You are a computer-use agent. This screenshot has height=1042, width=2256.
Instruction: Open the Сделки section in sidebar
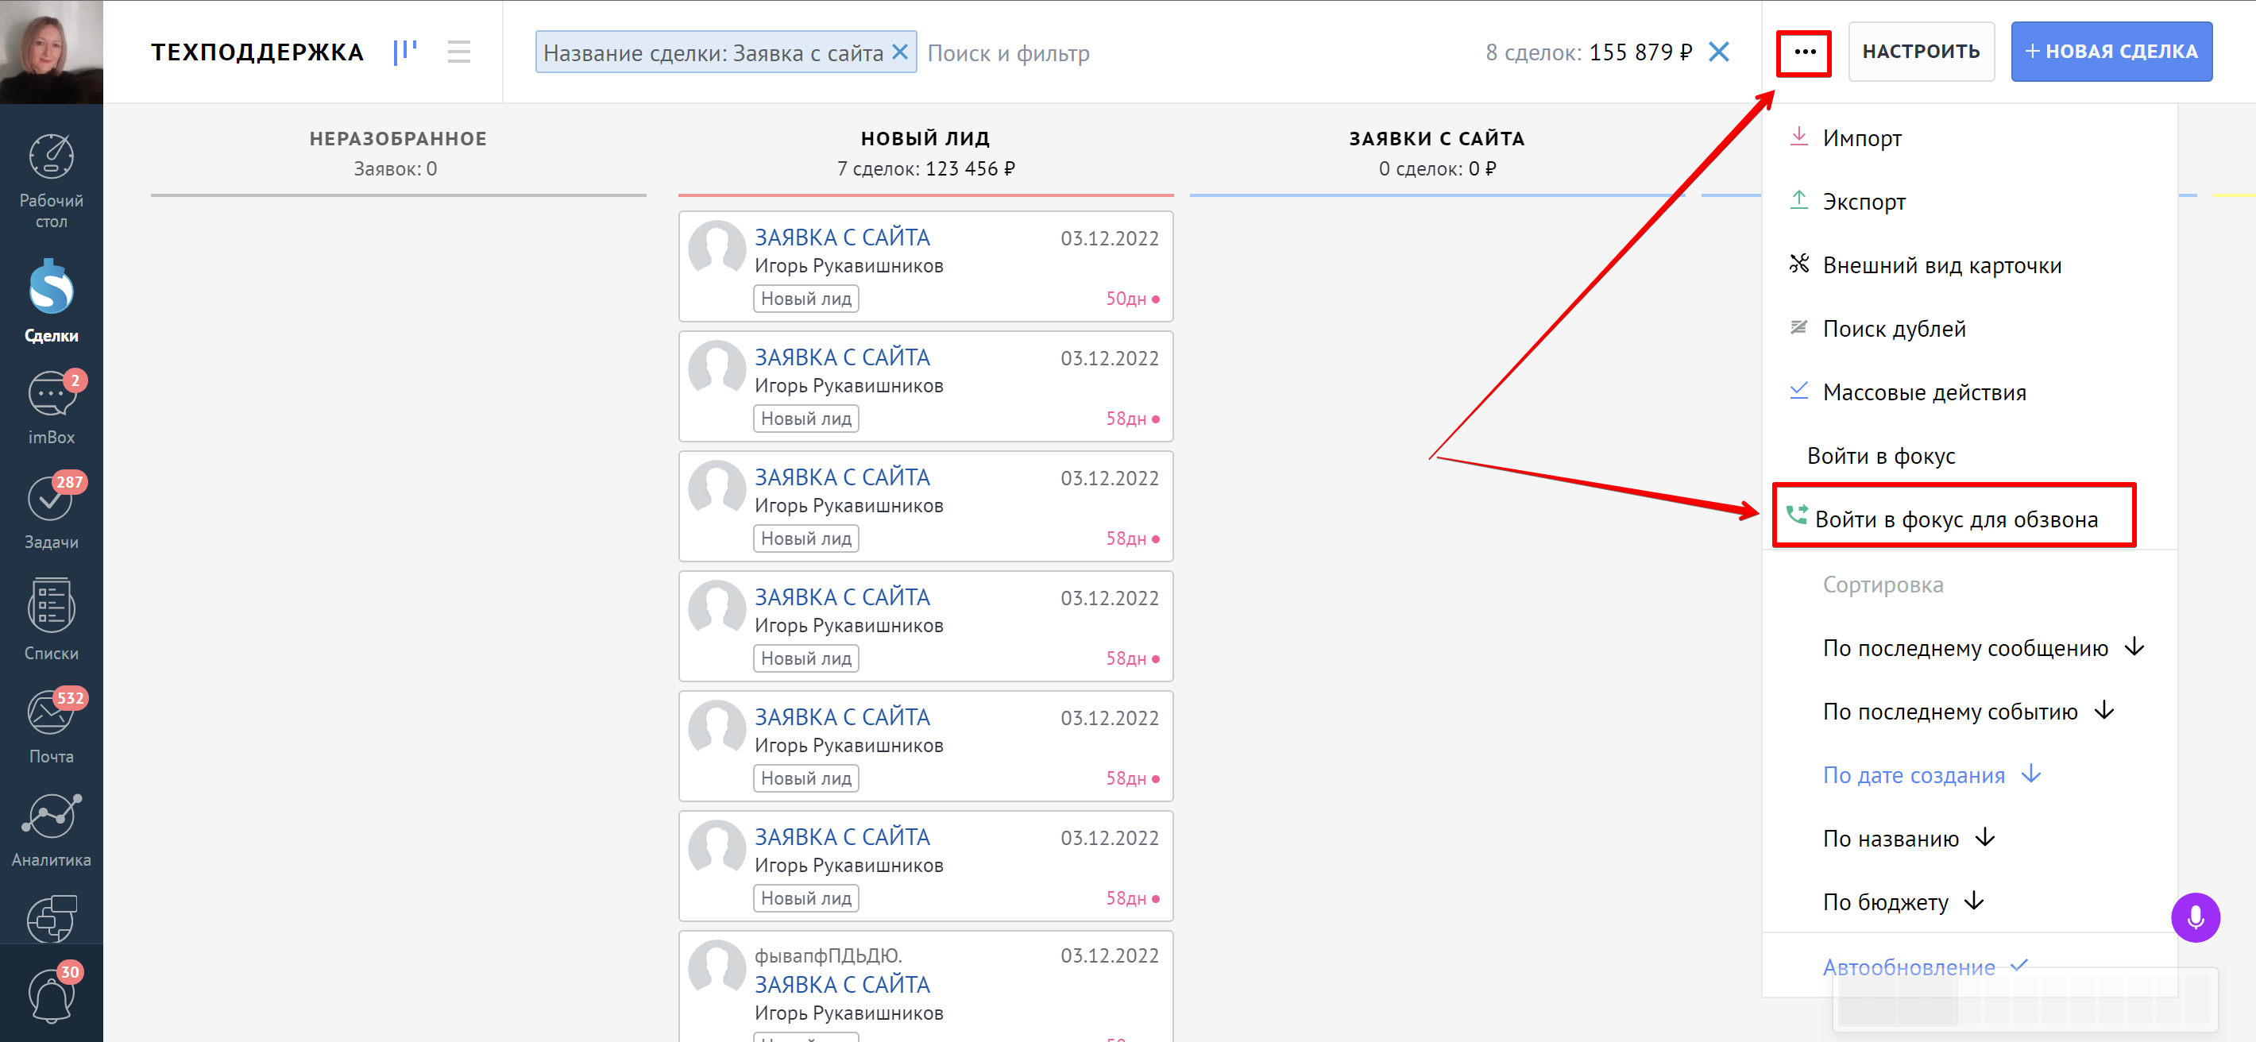[x=51, y=300]
